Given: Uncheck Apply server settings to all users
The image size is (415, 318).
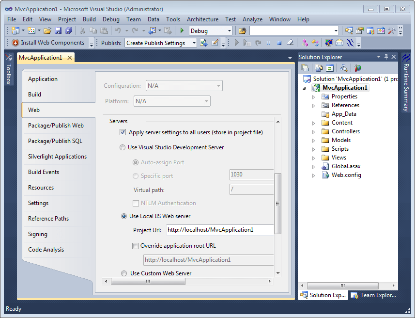Looking at the screenshot, I should pos(123,132).
